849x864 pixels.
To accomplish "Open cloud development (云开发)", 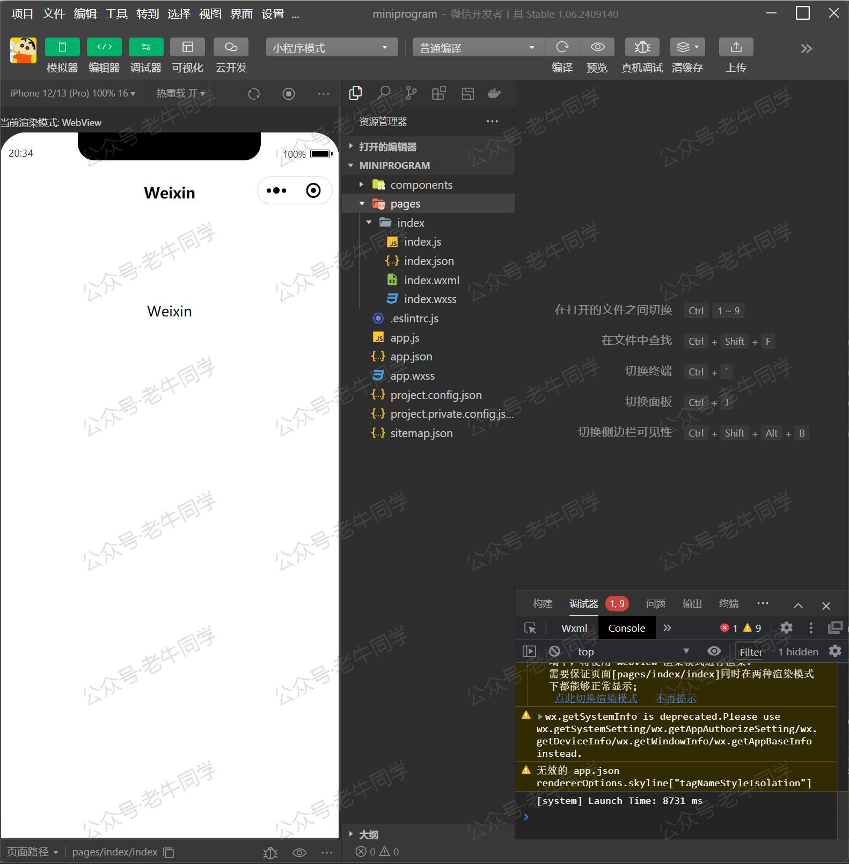I will point(231,47).
